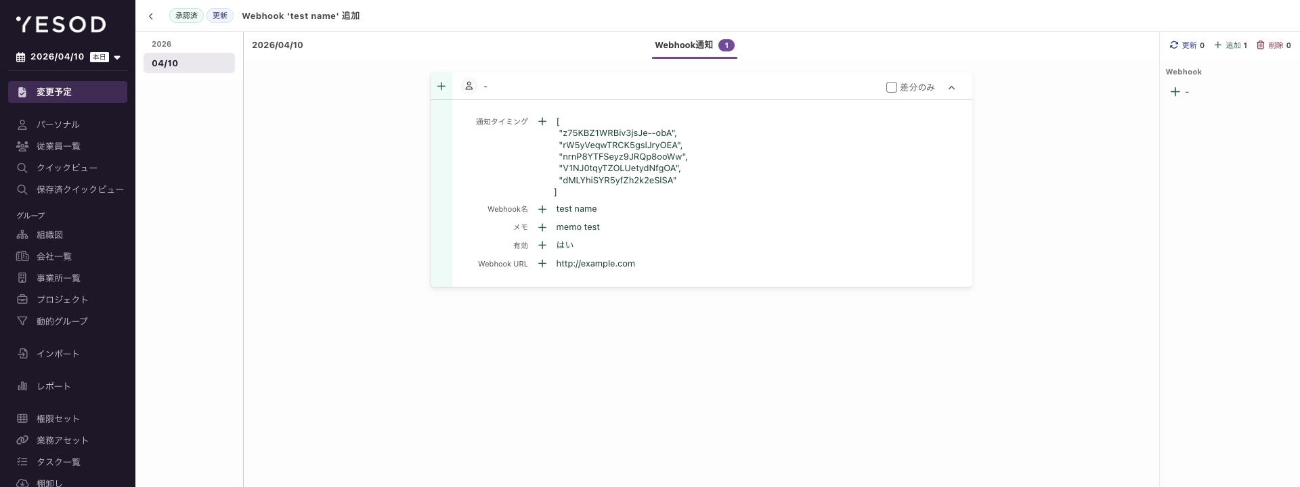
Task: Open 組織図 in the sidebar
Action: 49,235
